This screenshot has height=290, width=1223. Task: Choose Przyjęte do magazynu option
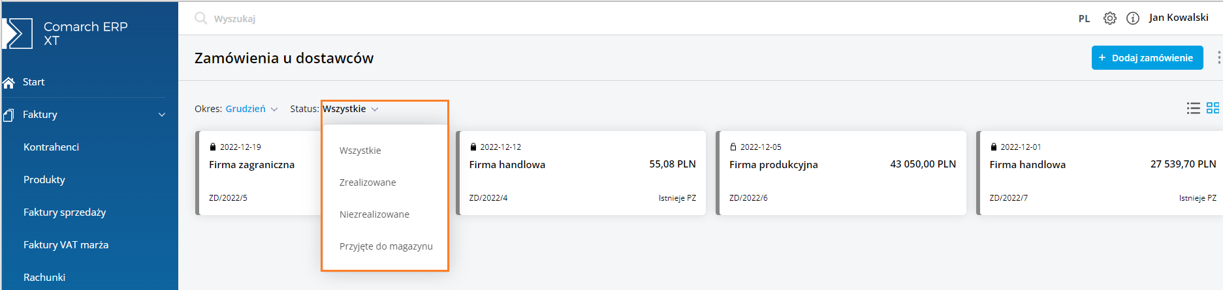tap(386, 246)
